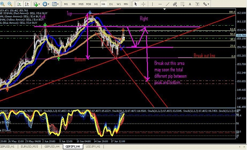The height and width of the screenshot is (150, 247).
Task: Click the '(Blue Arrows): SELL / Exit BUY' line
Action: point(19,23)
